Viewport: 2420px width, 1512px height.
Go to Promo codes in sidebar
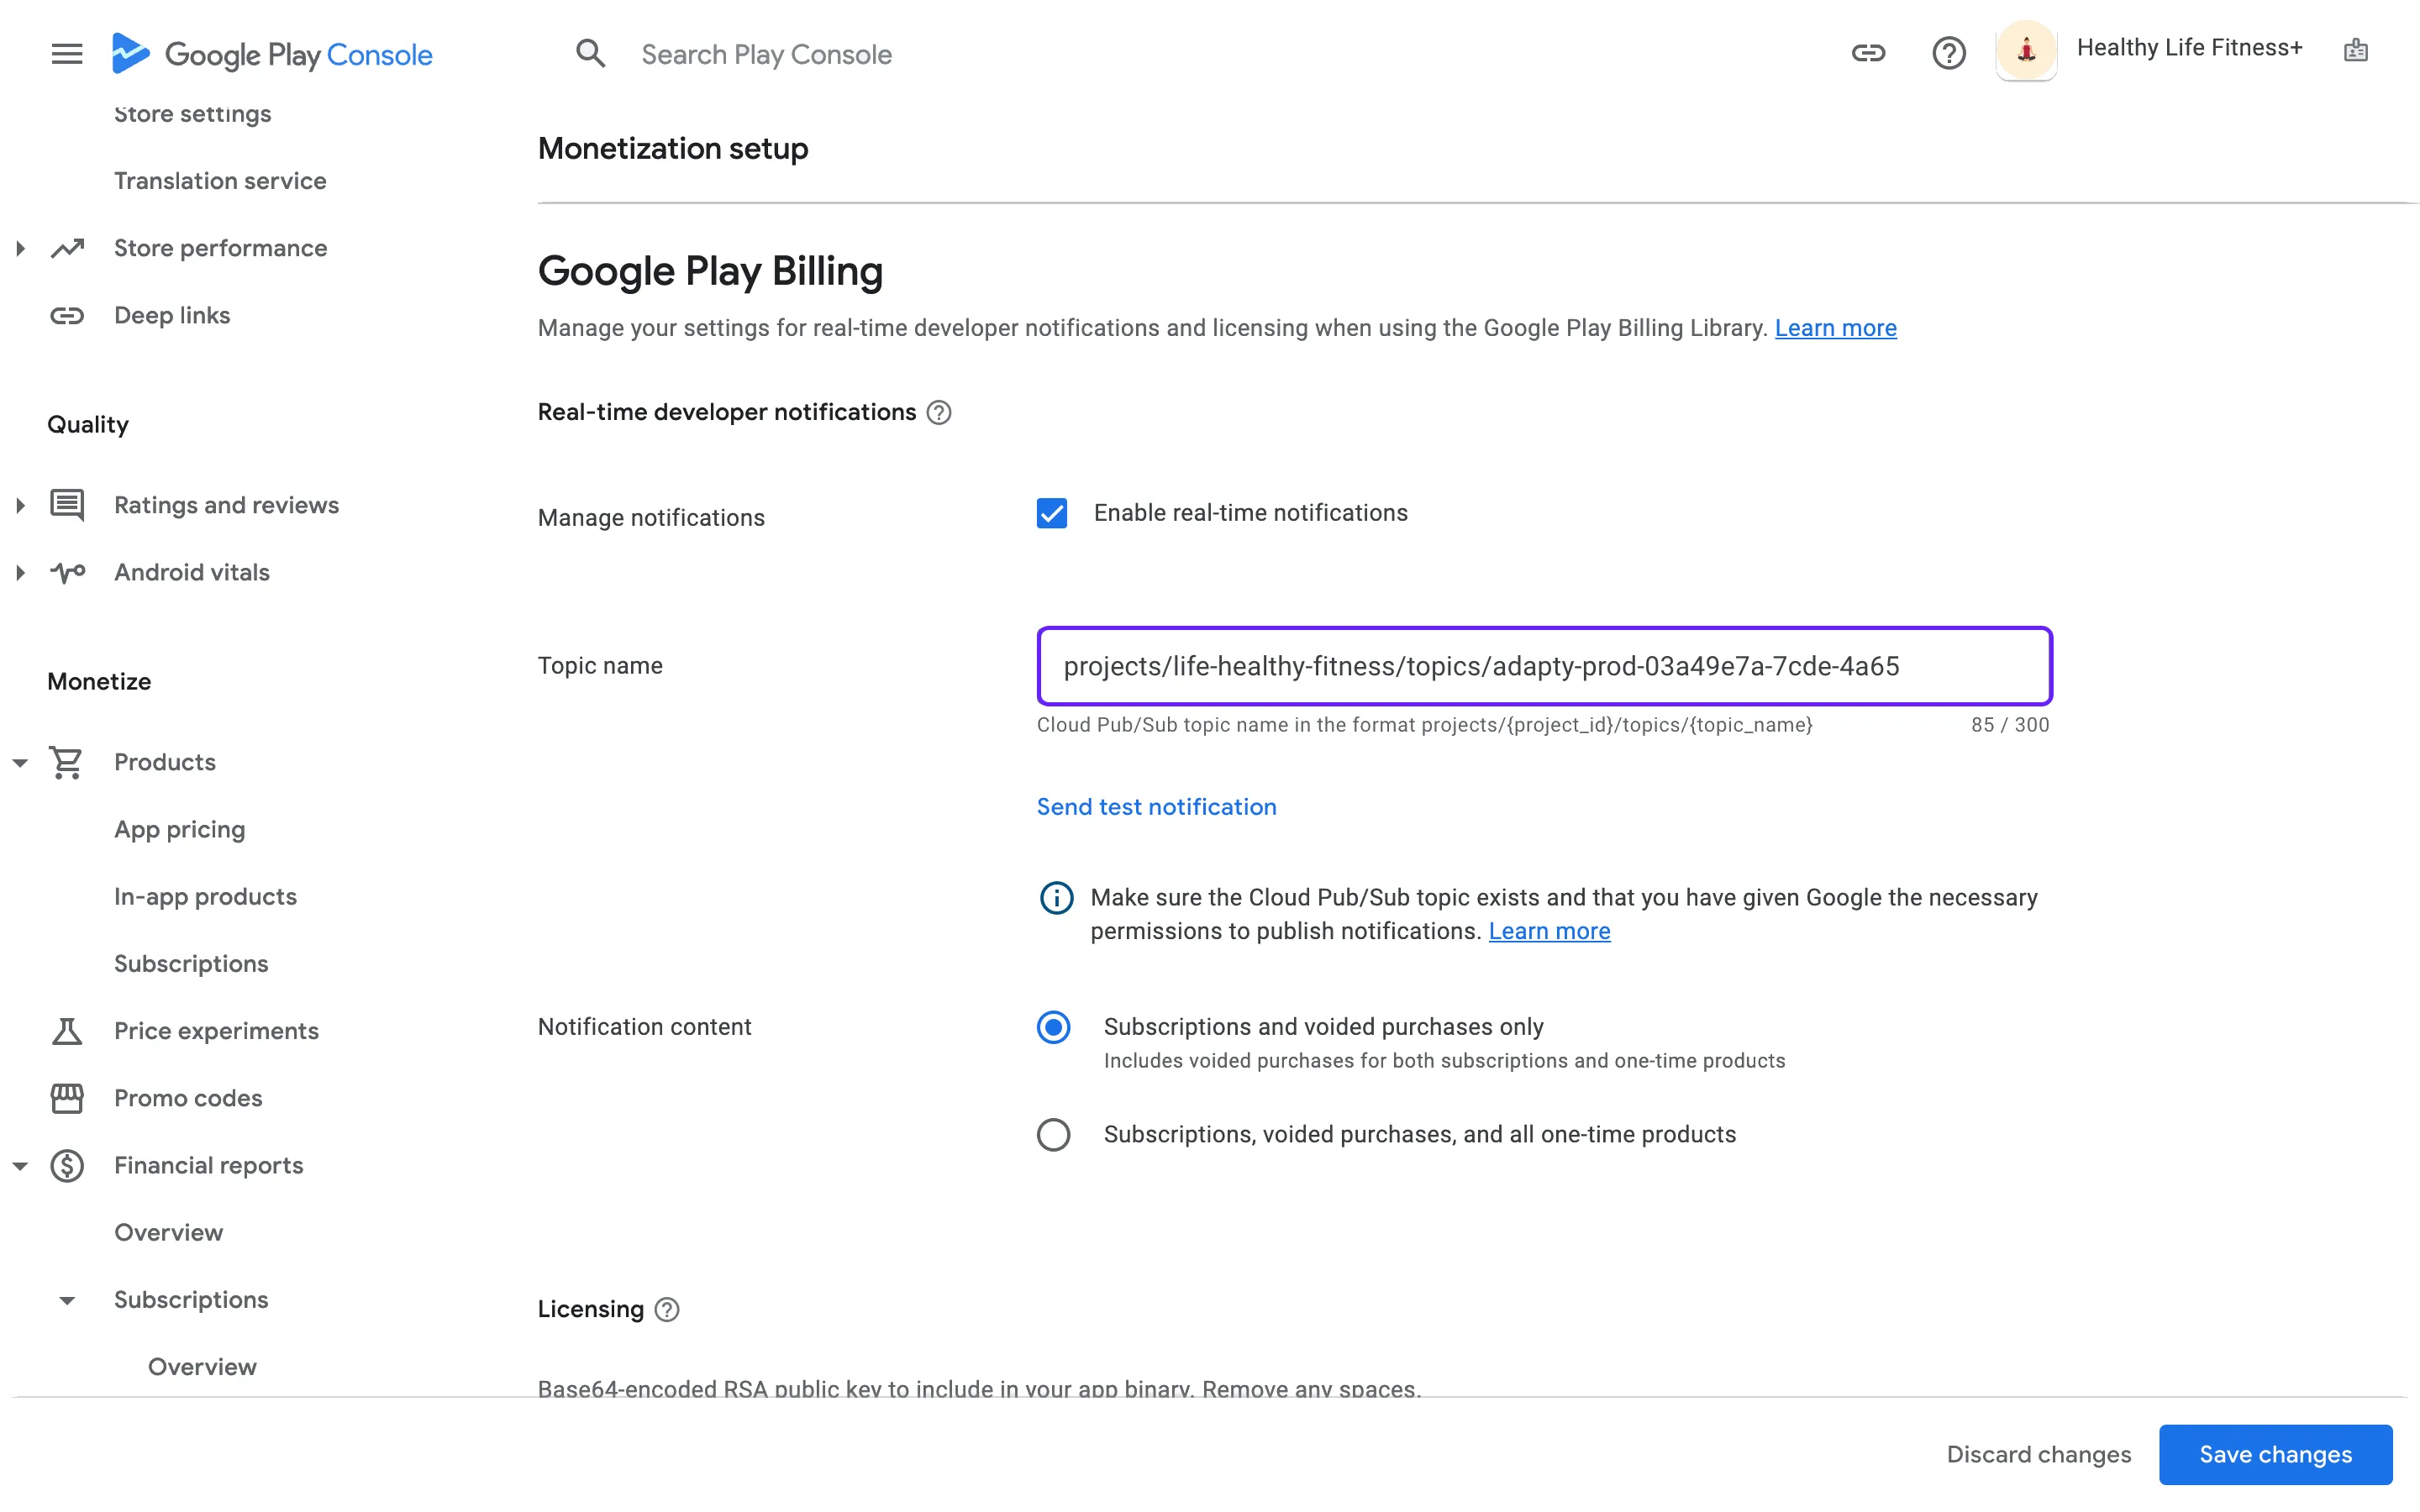(x=188, y=1098)
